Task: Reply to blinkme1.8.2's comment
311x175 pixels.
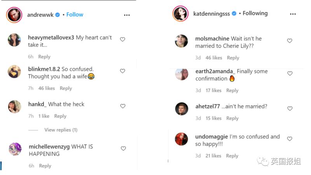Action: click(66, 88)
